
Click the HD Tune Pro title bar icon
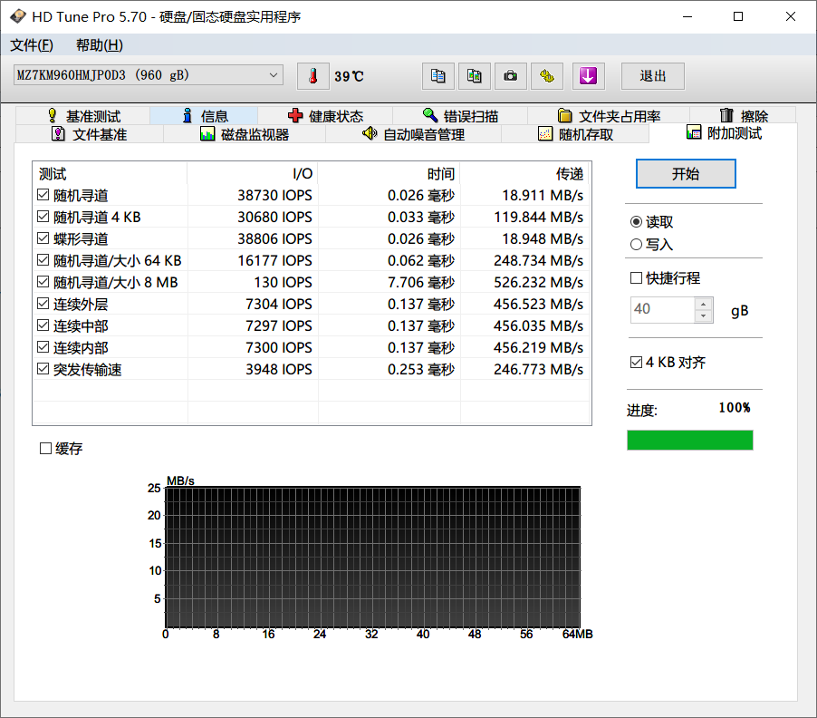click(x=18, y=16)
